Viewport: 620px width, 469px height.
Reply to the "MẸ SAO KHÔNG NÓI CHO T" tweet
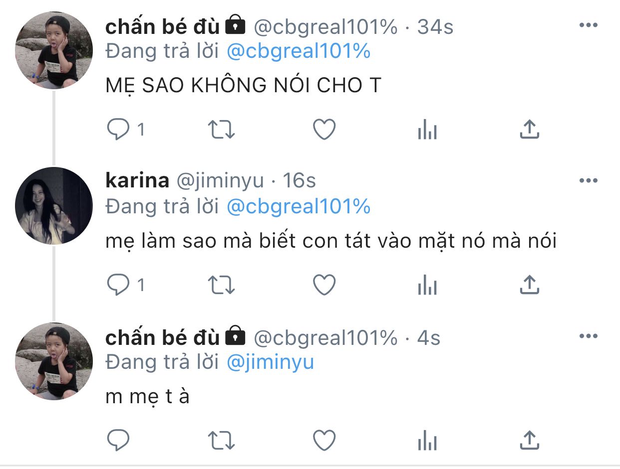pos(119,130)
